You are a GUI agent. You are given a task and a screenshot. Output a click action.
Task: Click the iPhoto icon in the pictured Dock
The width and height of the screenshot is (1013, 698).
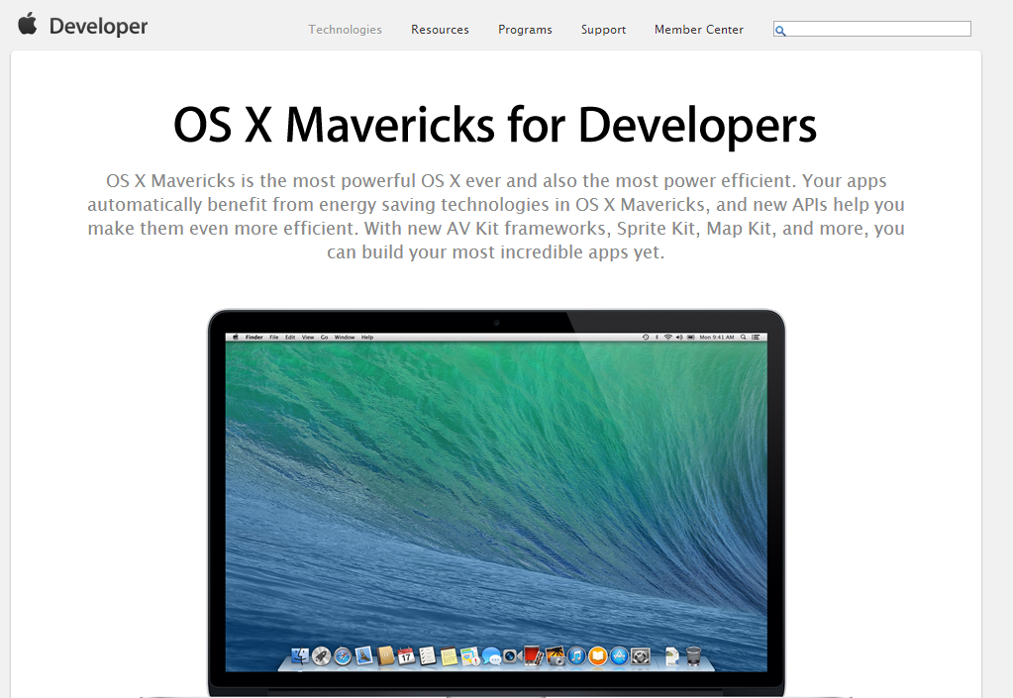tap(555, 655)
